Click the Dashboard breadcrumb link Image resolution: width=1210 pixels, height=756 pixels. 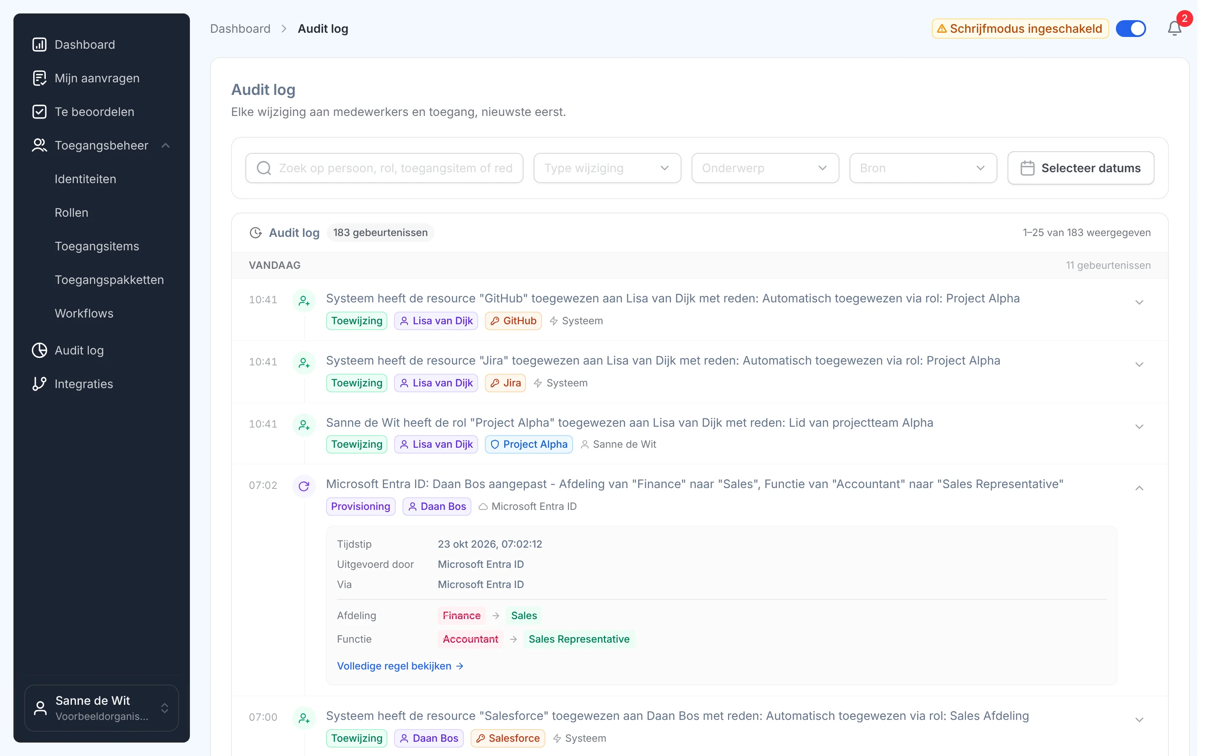pos(240,29)
